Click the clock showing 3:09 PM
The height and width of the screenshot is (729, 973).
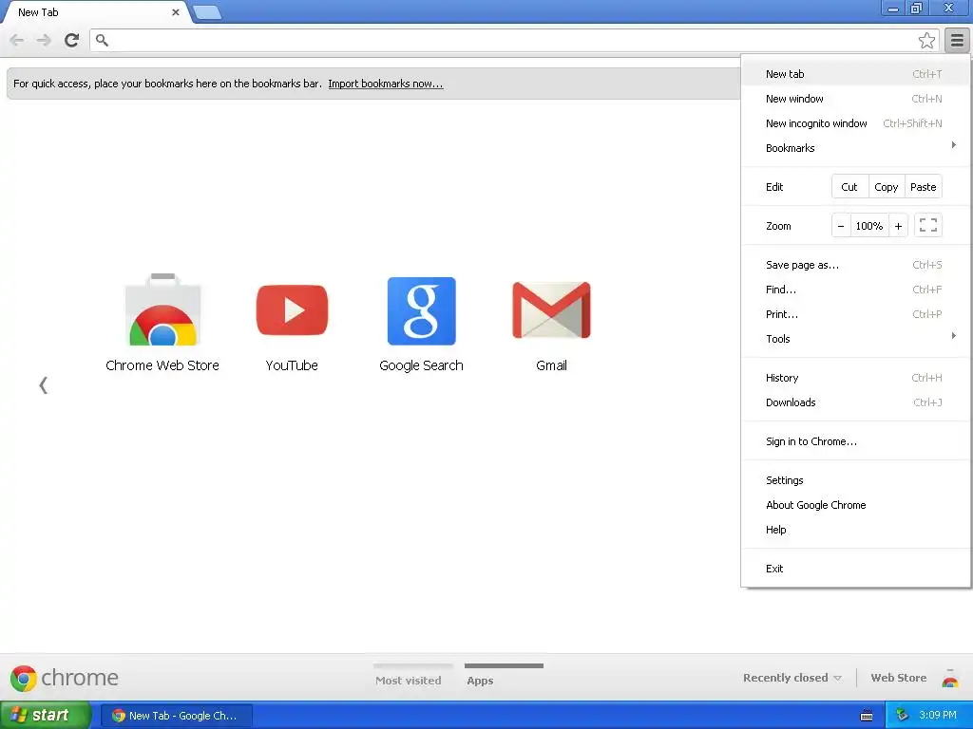click(938, 716)
